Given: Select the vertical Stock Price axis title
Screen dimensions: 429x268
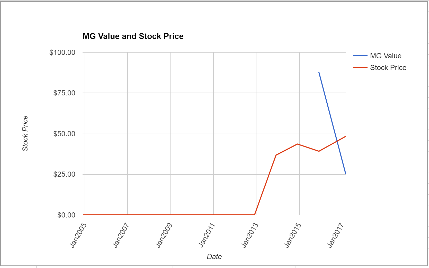Looking at the screenshot, I should [x=25, y=133].
